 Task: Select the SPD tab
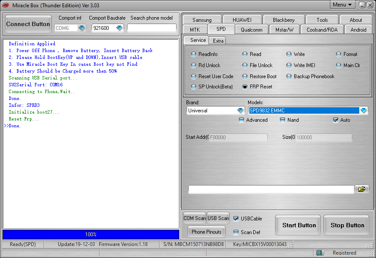coord(221,29)
